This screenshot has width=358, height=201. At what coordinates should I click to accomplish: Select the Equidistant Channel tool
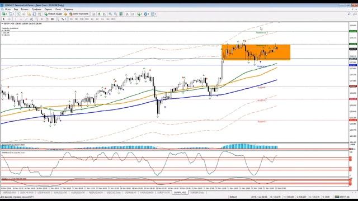pyautogui.click(x=31, y=19)
